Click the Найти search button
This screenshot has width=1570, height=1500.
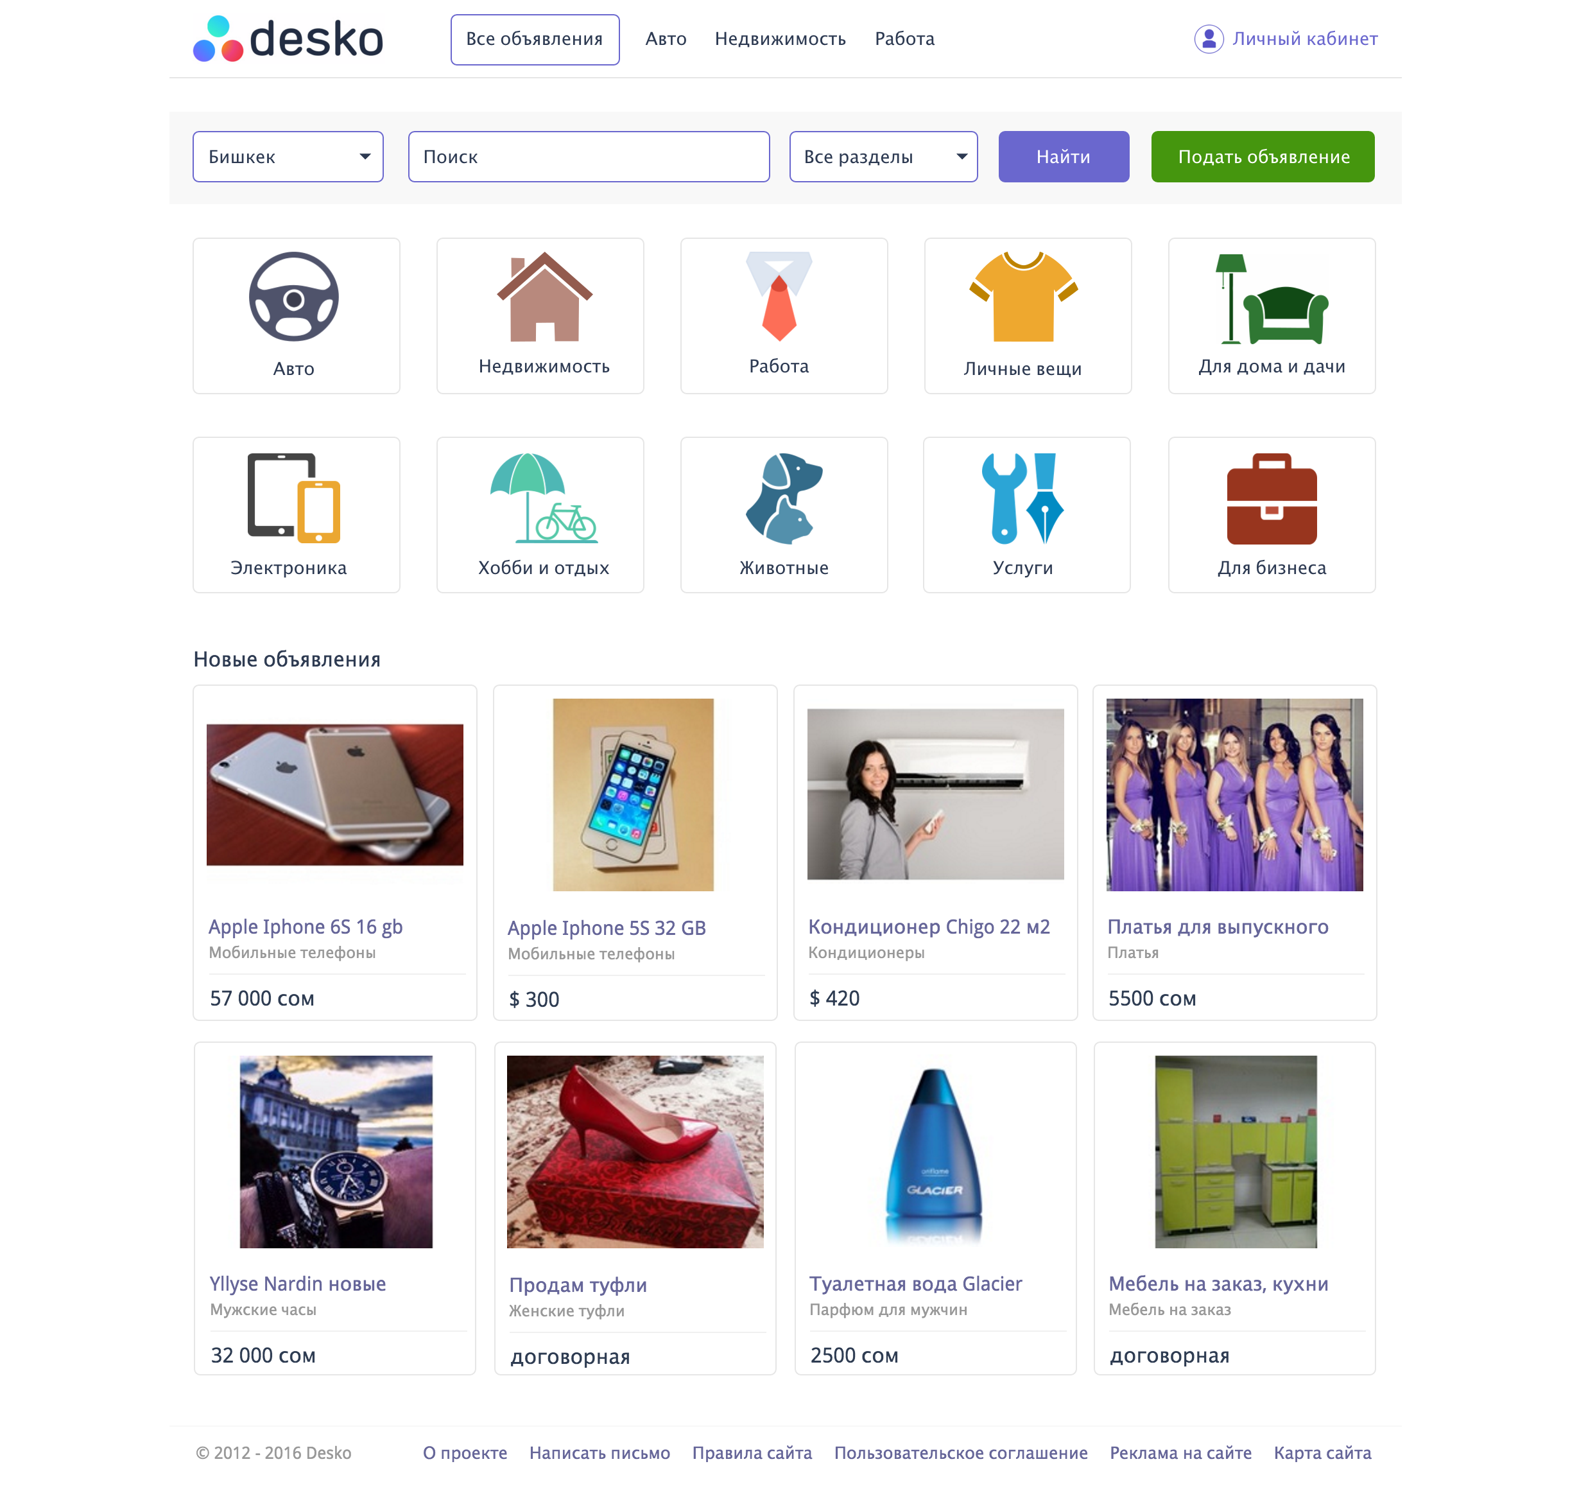click(1063, 157)
